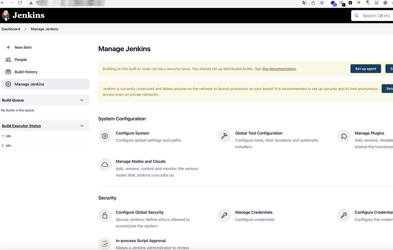Click the panda extension icon
Screen dimensions: 393x250
[376, 3]
